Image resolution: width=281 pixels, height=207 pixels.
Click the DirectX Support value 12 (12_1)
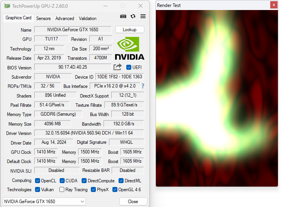click(127, 95)
